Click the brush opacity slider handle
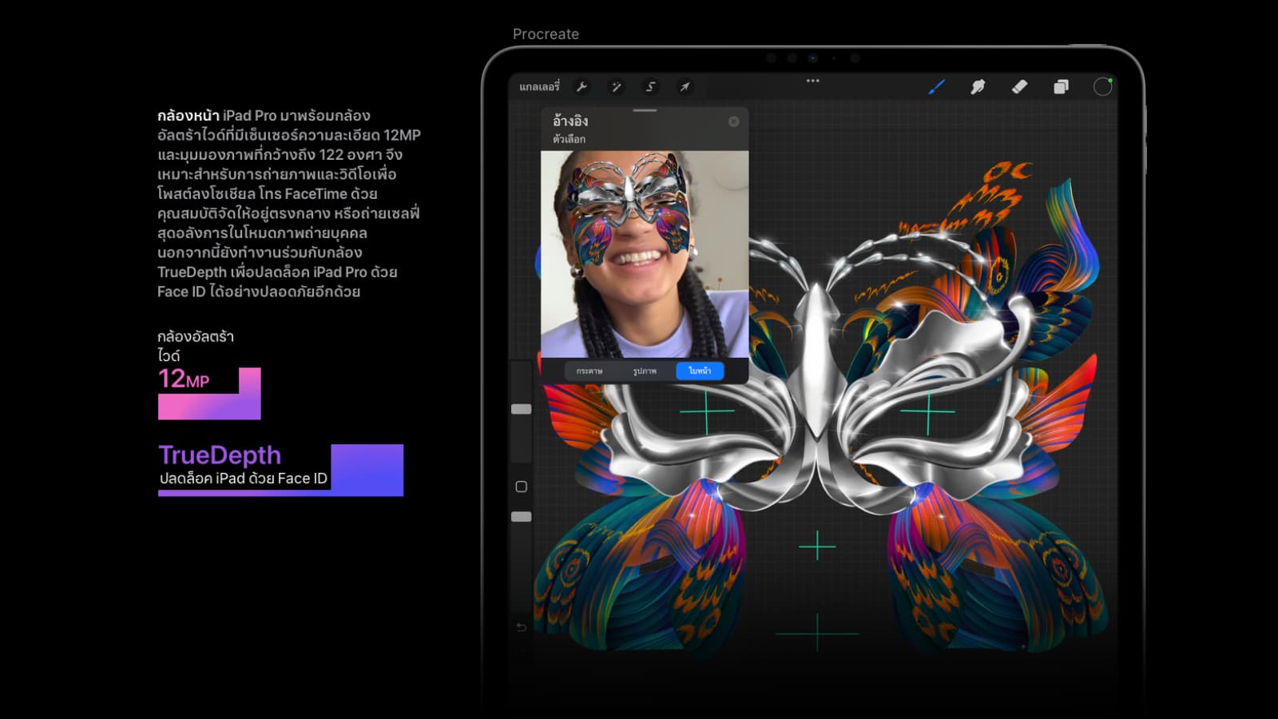 [521, 517]
